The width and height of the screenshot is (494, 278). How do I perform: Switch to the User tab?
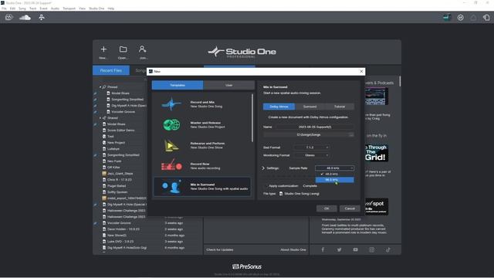pos(229,85)
